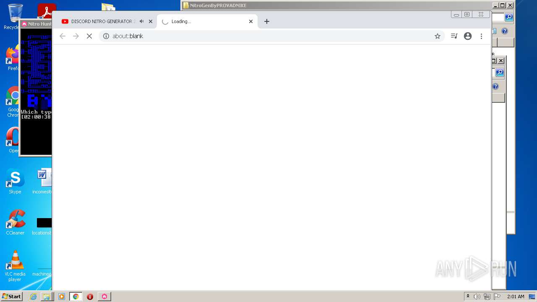Open network icon in system tray
The width and height of the screenshot is (537, 302).
click(x=487, y=297)
